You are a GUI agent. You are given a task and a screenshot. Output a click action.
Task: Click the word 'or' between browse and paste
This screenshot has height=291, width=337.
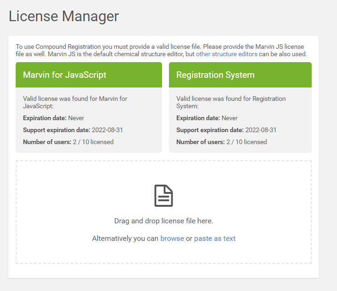point(189,239)
